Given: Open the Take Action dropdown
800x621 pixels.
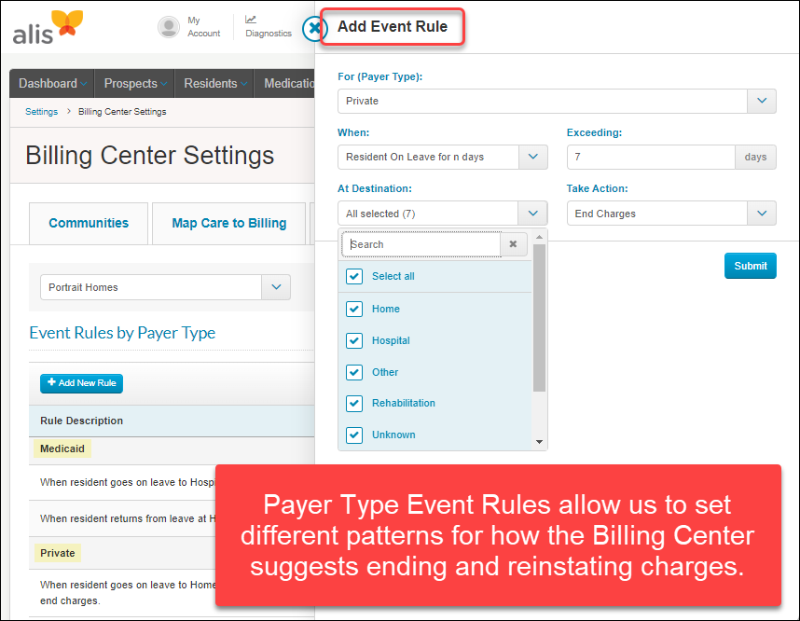Looking at the screenshot, I should 761,214.
